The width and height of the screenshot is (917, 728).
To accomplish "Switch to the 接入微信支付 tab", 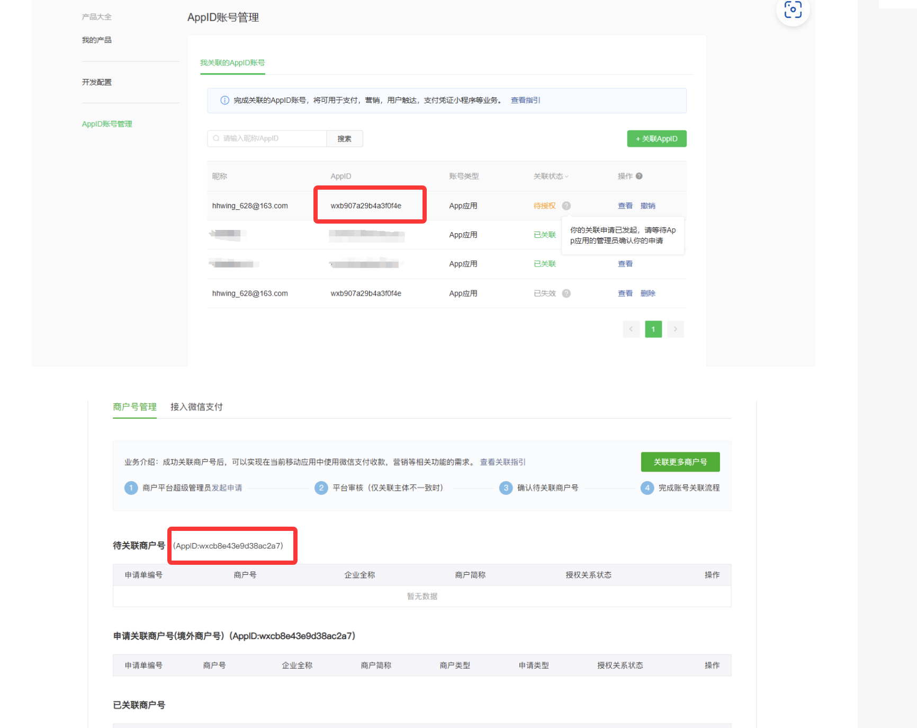I will pyautogui.click(x=196, y=407).
